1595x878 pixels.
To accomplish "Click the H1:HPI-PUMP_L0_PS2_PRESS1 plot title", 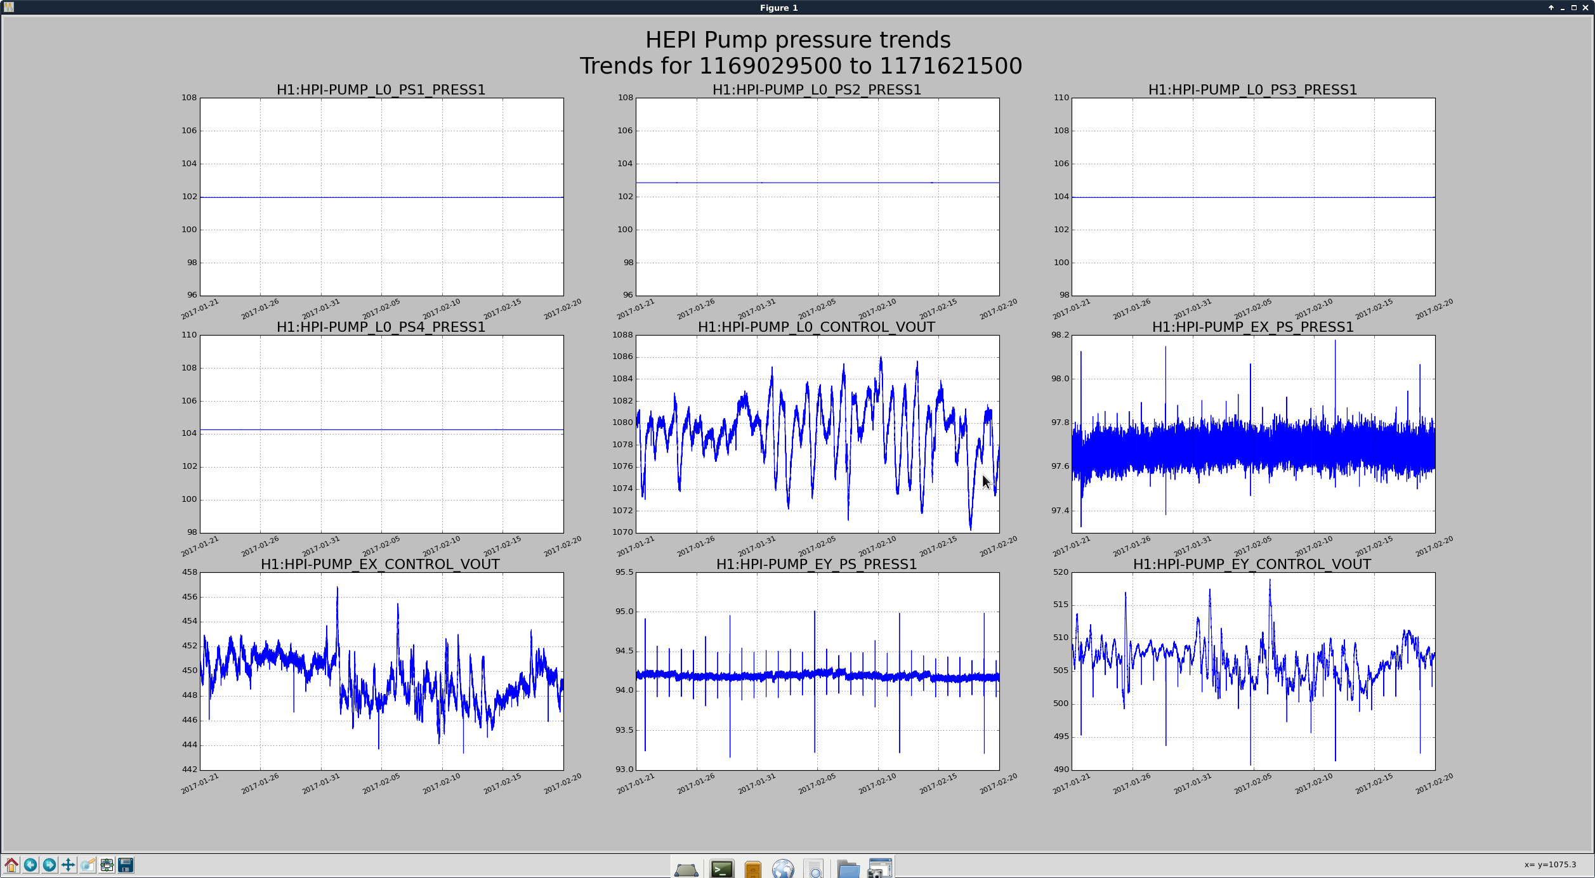I will pos(817,90).
